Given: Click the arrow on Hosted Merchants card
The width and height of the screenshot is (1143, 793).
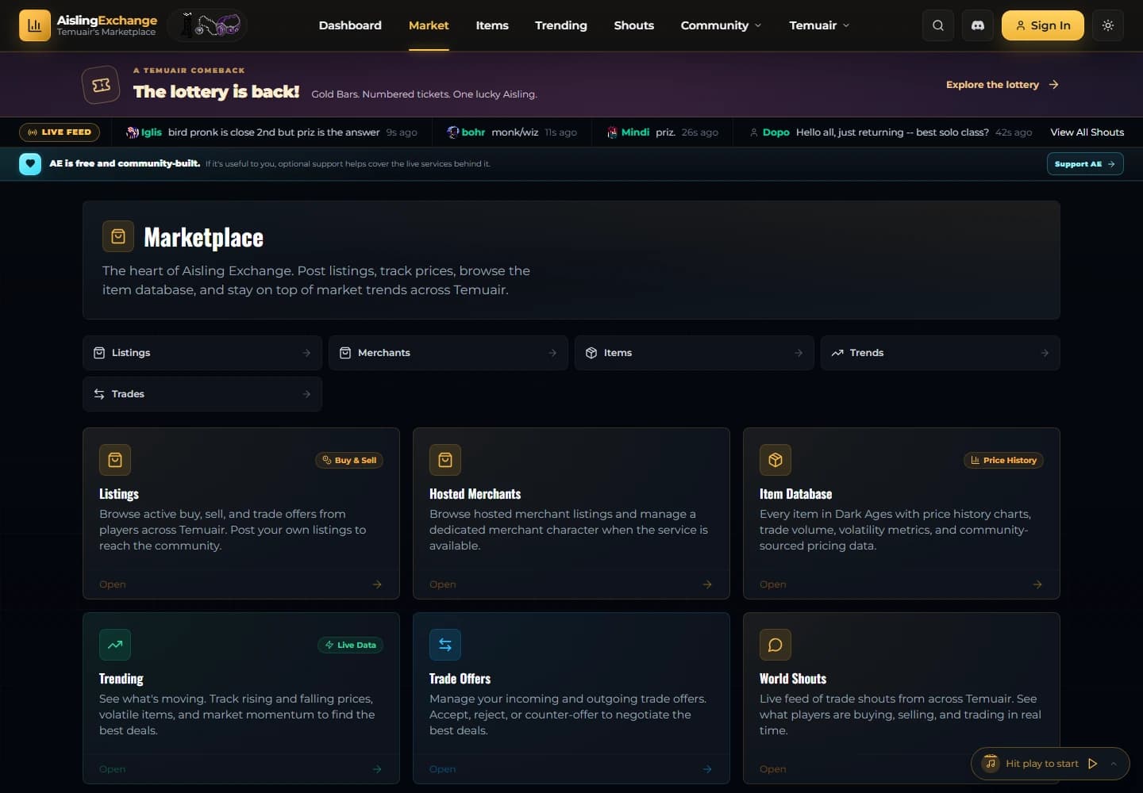Looking at the screenshot, I should [707, 584].
